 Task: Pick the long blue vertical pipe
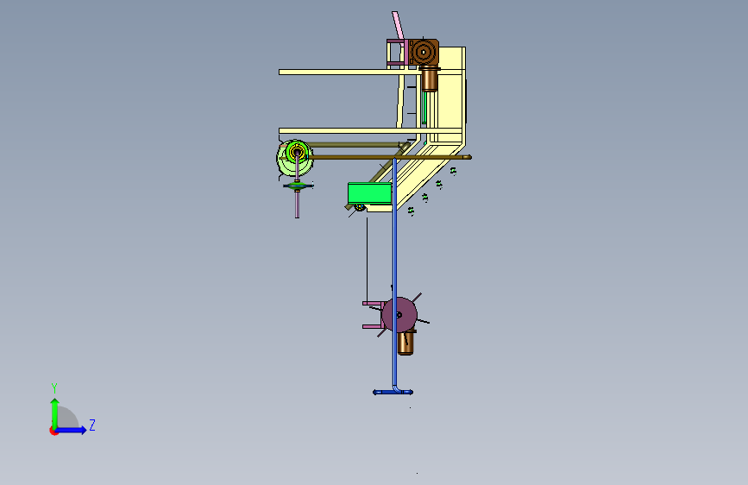[x=394, y=272]
